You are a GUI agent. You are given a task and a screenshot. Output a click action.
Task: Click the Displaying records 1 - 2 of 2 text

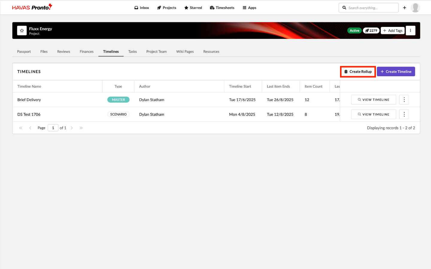click(x=391, y=128)
